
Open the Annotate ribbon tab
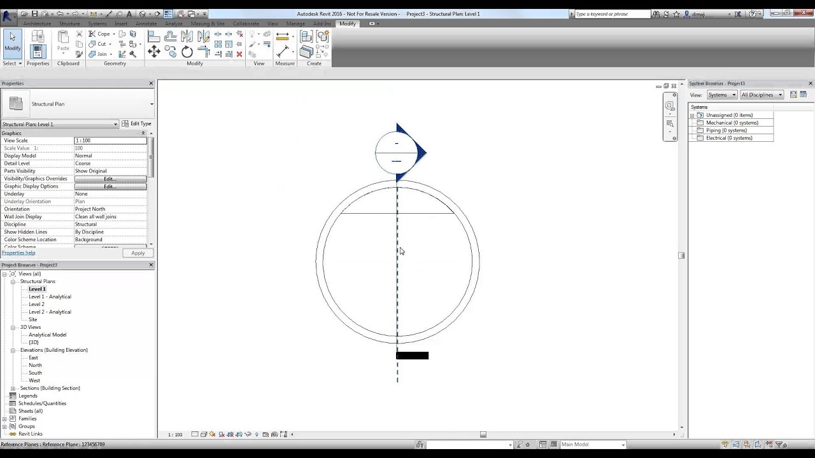146,24
